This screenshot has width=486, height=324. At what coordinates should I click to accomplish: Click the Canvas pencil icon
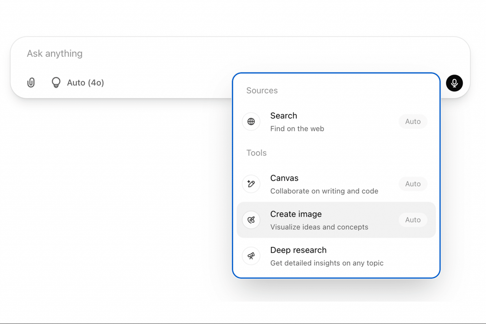tap(251, 184)
